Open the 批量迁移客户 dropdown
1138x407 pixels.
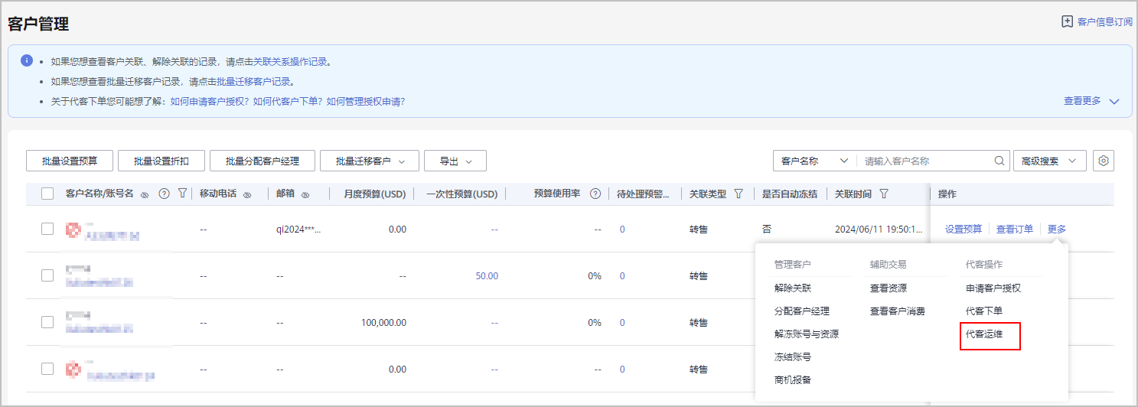[369, 161]
